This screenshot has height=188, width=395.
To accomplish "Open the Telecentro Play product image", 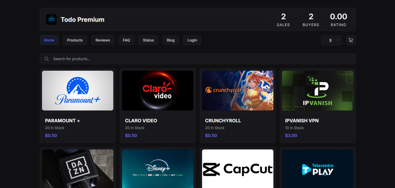I will click(318, 169).
